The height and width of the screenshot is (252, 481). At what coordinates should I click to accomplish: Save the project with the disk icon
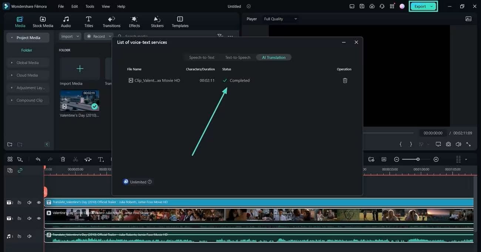pyautogui.click(x=362, y=6)
